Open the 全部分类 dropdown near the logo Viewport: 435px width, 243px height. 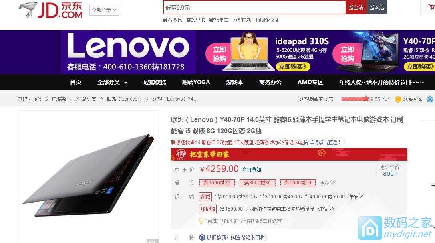coord(104,10)
